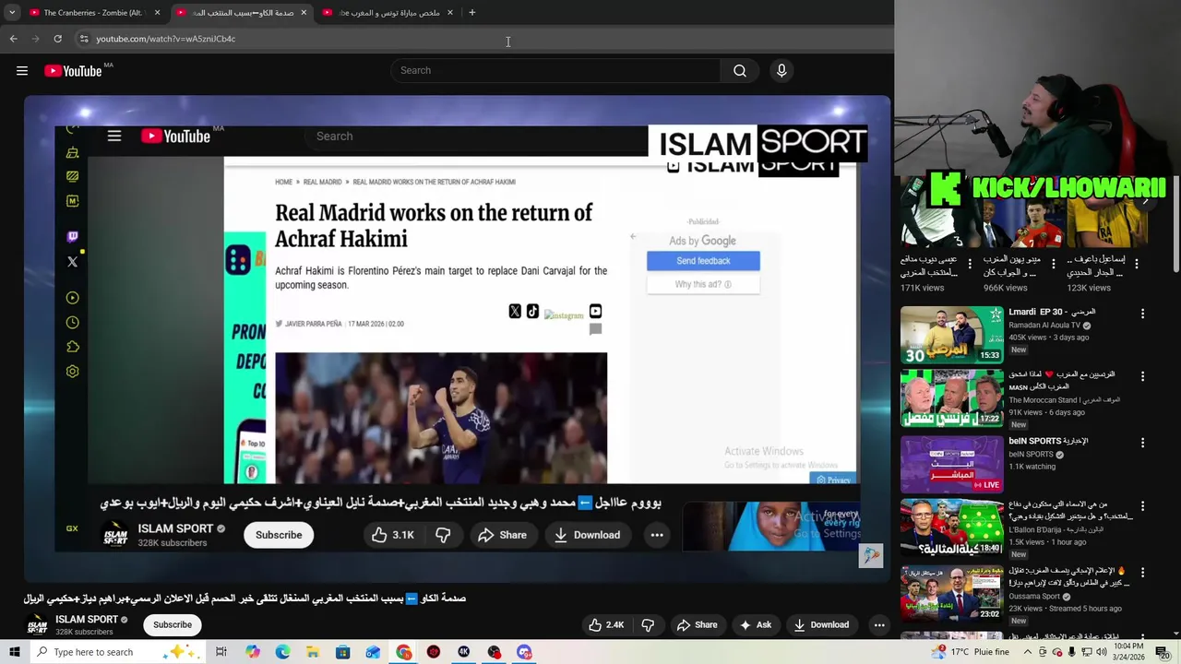Open File Explorer from the taskbar
This screenshot has height=664, width=1181.
313,652
